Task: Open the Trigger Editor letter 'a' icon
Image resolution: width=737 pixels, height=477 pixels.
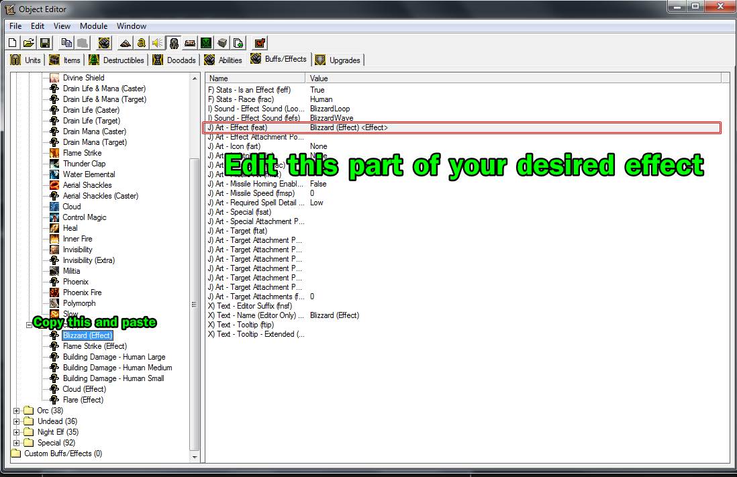Action: point(141,43)
